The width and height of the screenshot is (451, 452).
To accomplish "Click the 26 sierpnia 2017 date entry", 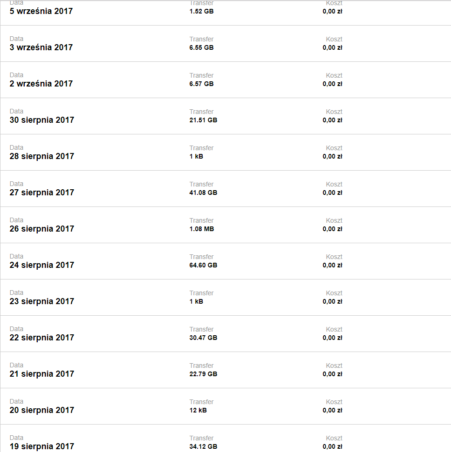I will [42, 229].
